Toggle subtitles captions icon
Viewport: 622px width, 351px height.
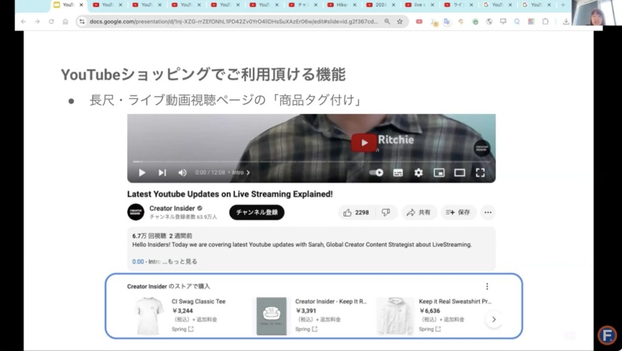[398, 173]
